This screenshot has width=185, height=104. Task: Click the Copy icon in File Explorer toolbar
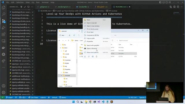[74, 35]
